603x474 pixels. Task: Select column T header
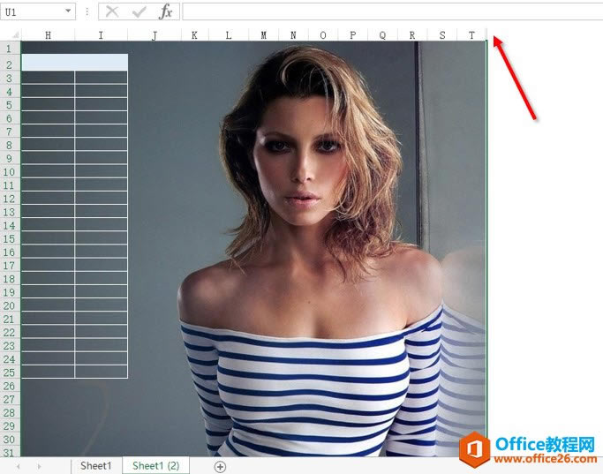point(471,35)
